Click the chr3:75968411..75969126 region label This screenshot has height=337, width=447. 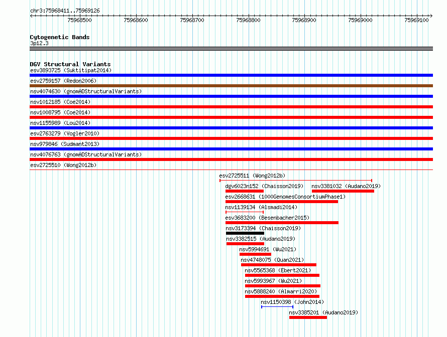pos(65,11)
